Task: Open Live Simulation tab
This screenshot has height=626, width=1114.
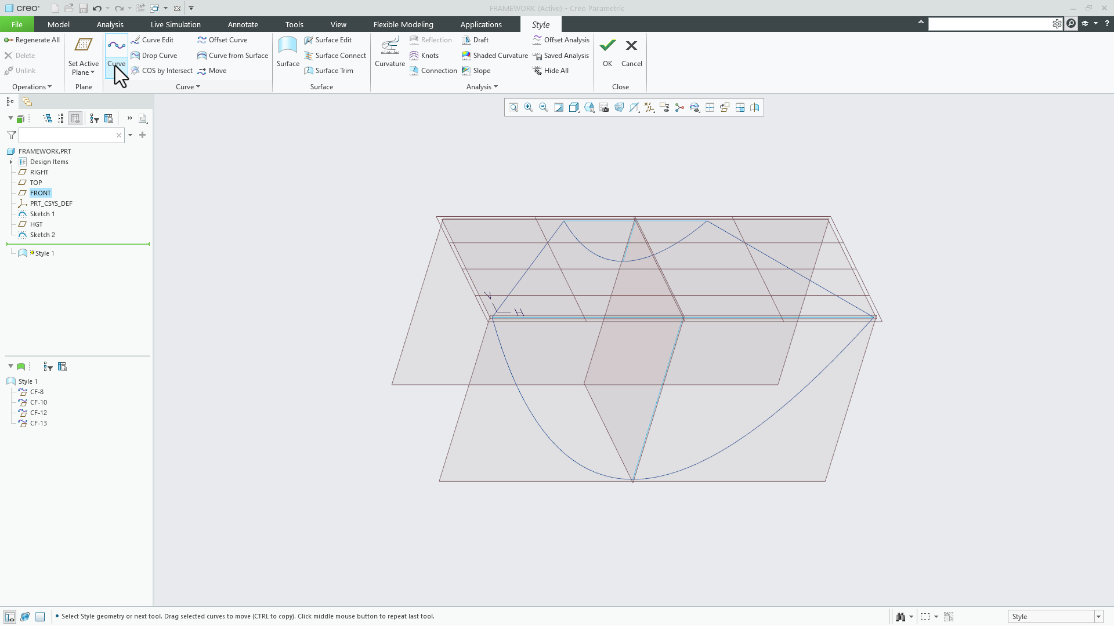Action: click(x=176, y=24)
